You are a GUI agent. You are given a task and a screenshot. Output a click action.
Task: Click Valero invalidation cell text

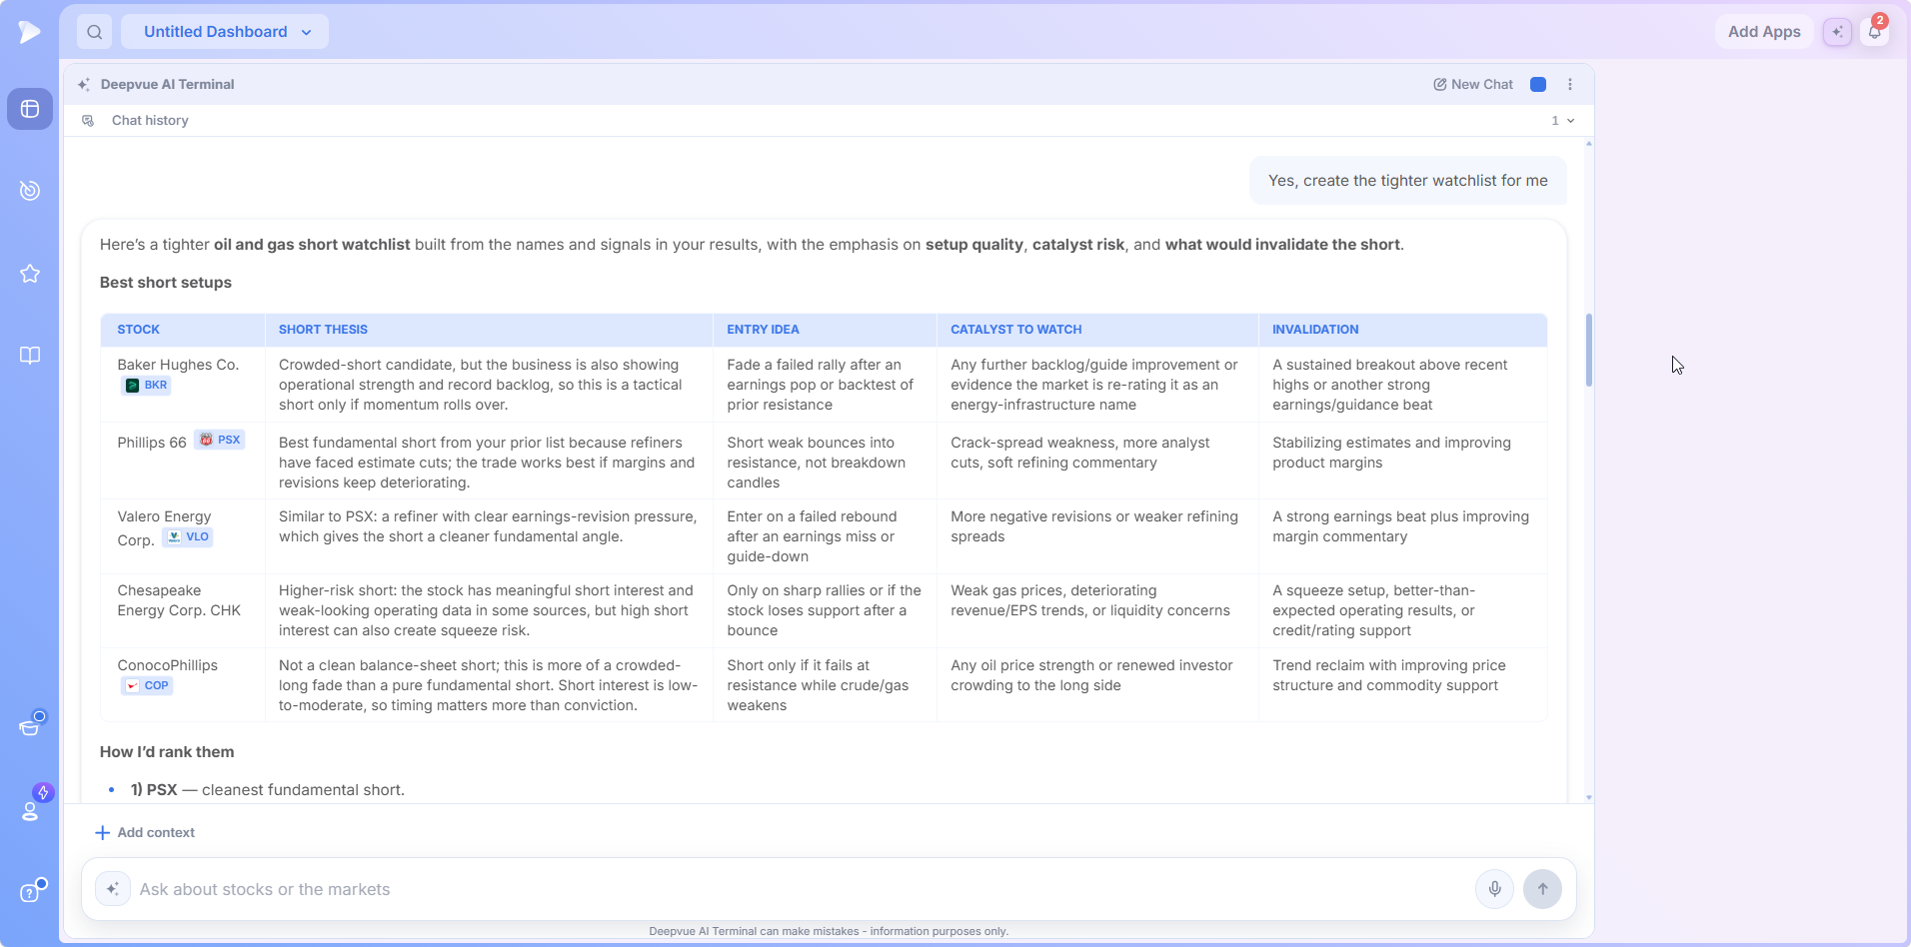click(1400, 526)
